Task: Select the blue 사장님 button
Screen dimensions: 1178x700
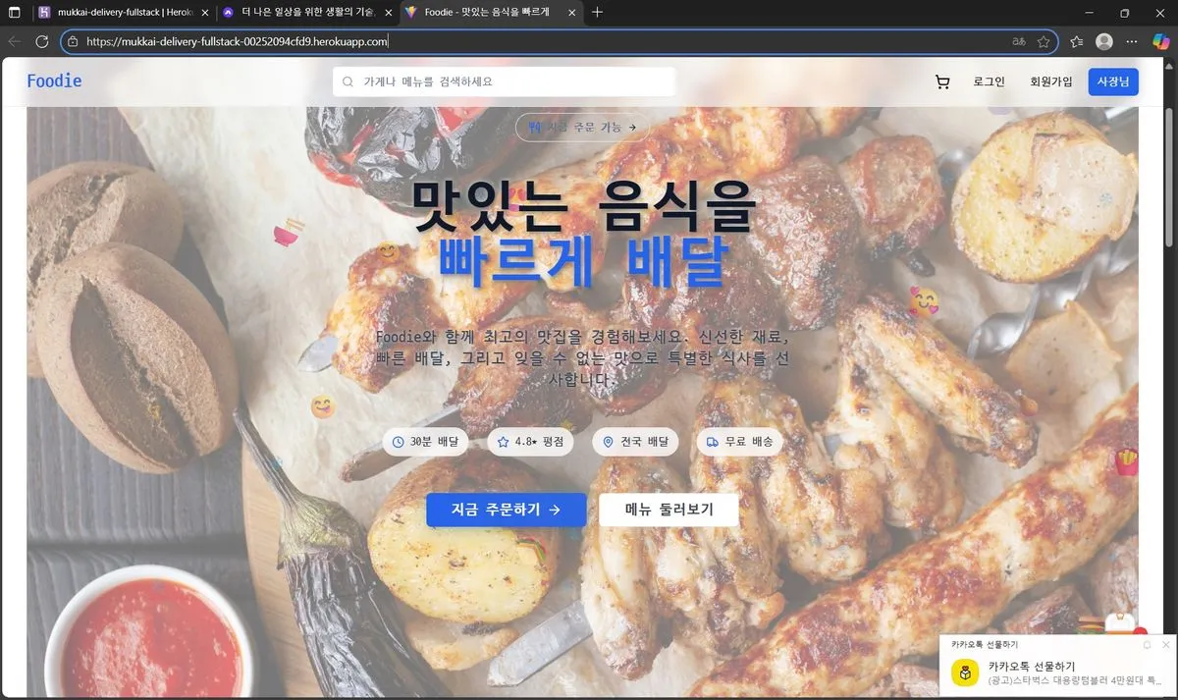Action: [1112, 81]
